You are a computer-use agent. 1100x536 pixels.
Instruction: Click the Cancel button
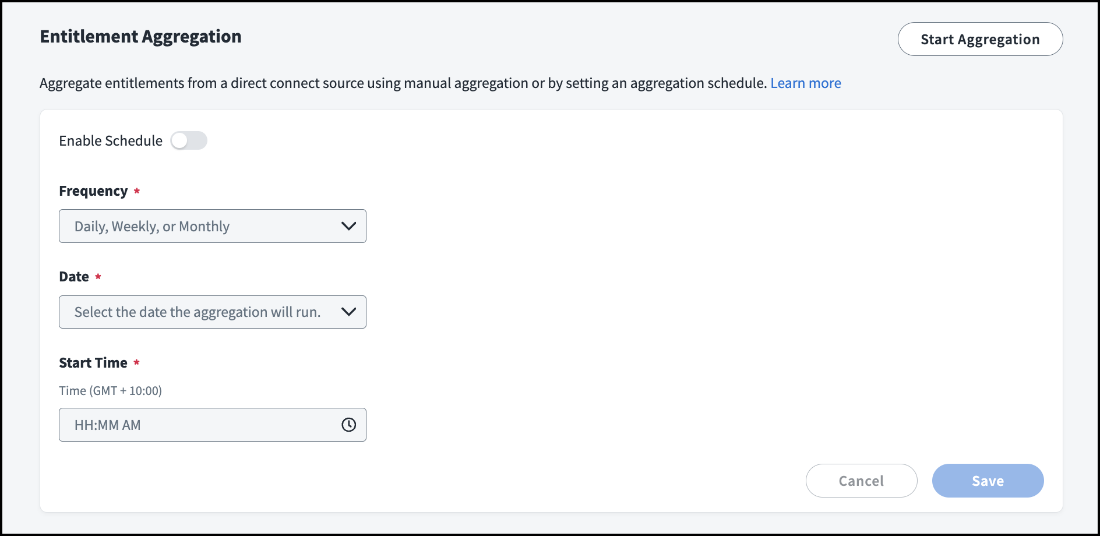click(x=861, y=481)
